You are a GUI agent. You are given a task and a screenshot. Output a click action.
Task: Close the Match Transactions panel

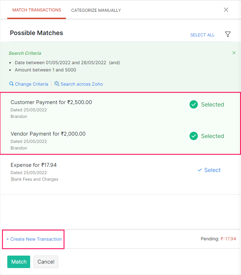pos(226,10)
